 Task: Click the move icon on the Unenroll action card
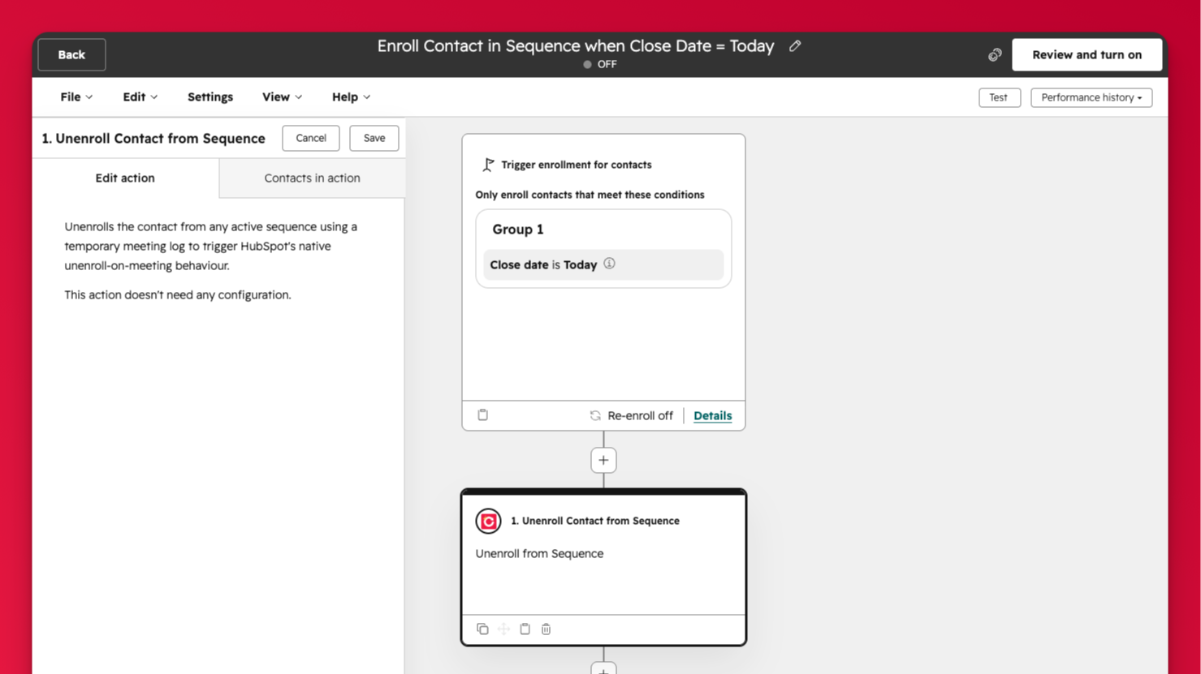503,629
